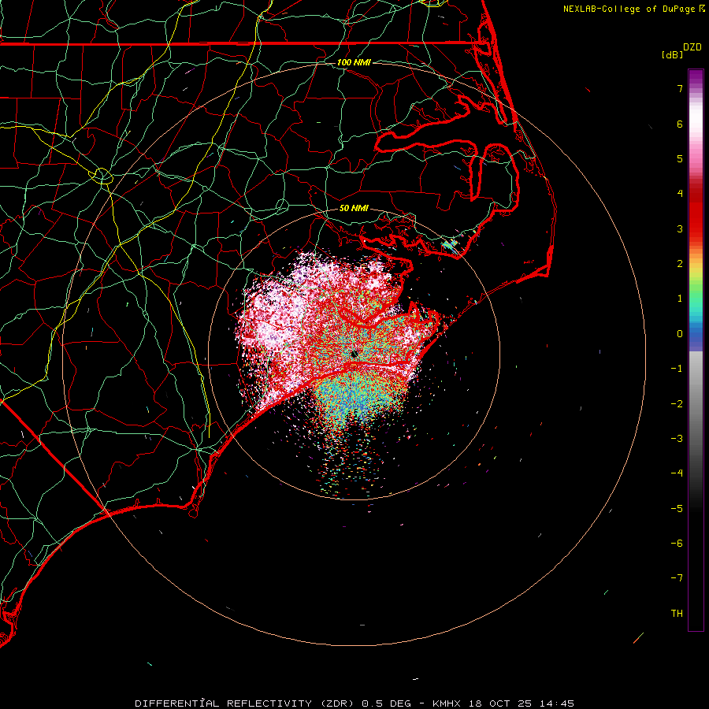709x709 pixels.
Task: Click the "0" value on color scale
Action: 680,334
